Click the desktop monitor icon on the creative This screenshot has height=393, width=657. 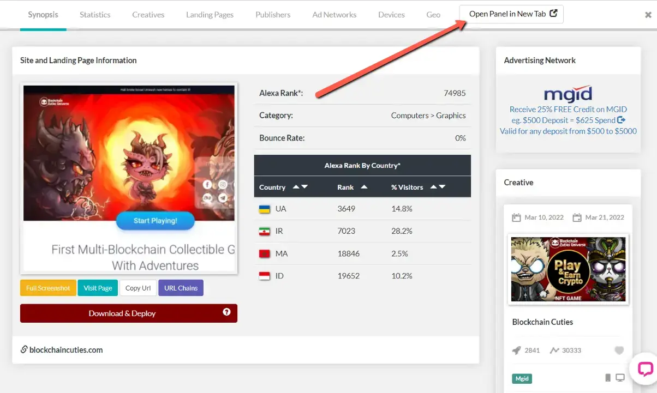click(x=620, y=378)
